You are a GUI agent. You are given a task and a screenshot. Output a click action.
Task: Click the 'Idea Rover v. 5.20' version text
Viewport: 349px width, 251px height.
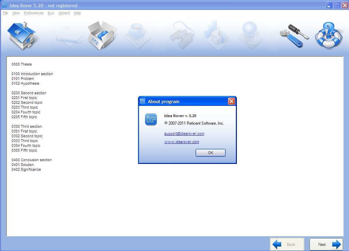pos(180,116)
